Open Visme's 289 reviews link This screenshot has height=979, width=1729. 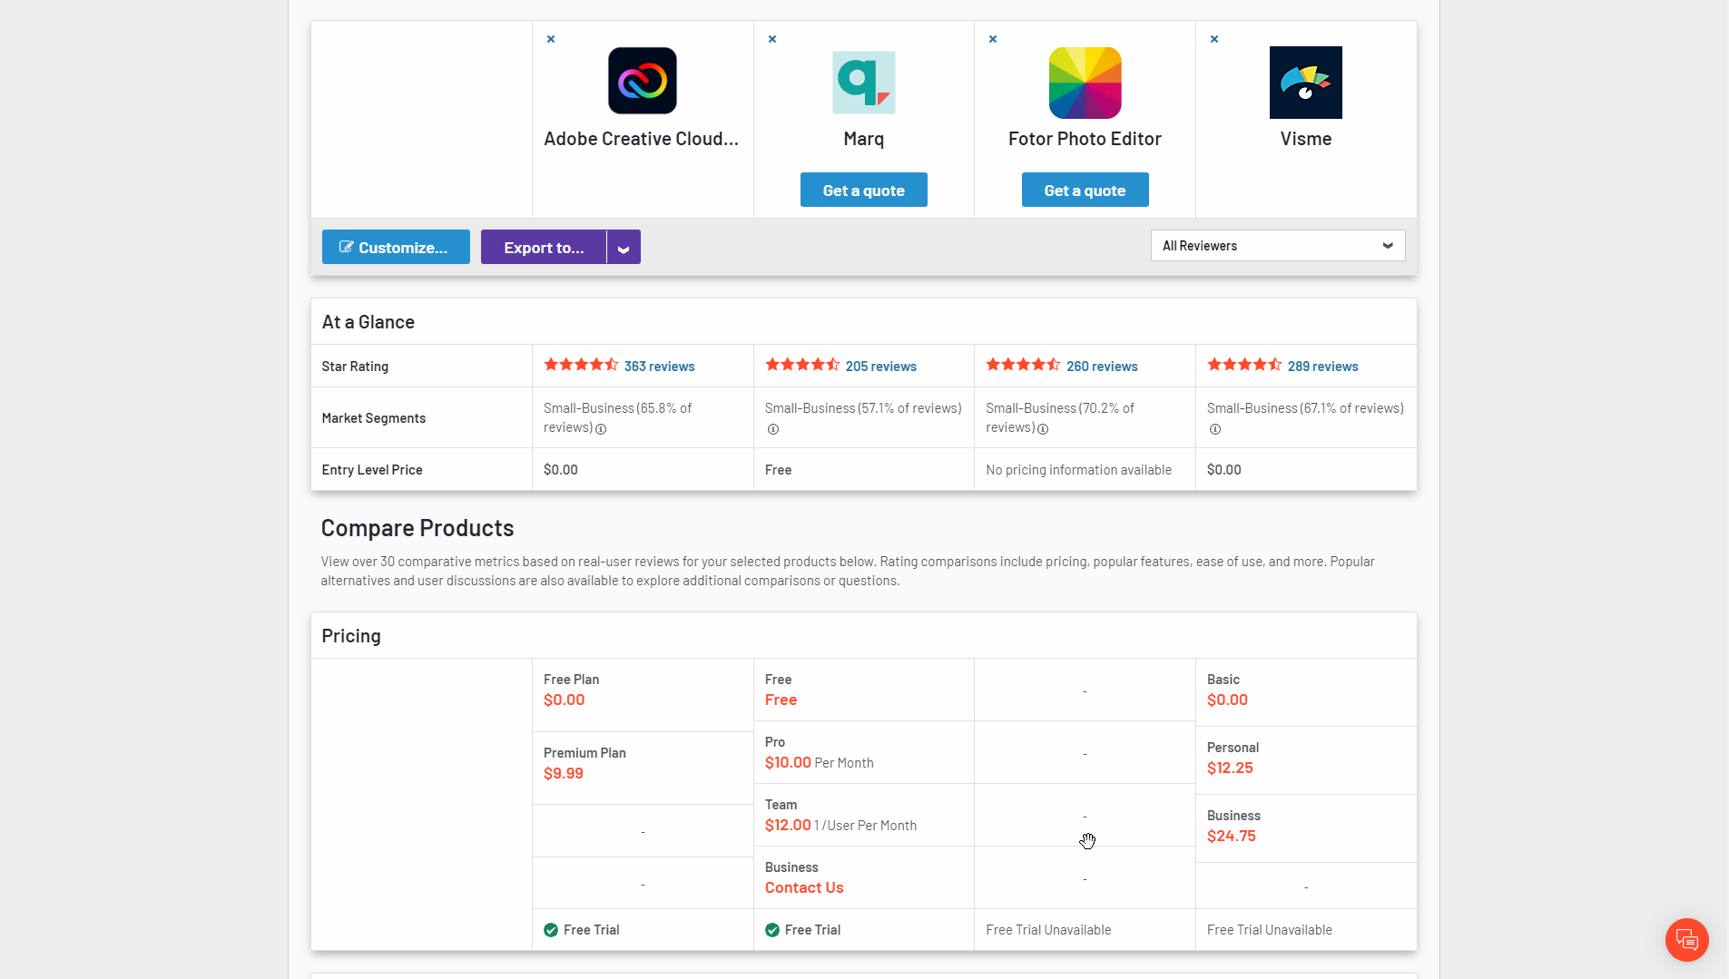tap(1322, 367)
